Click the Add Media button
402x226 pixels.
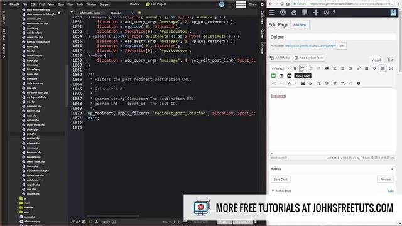pos(280,58)
